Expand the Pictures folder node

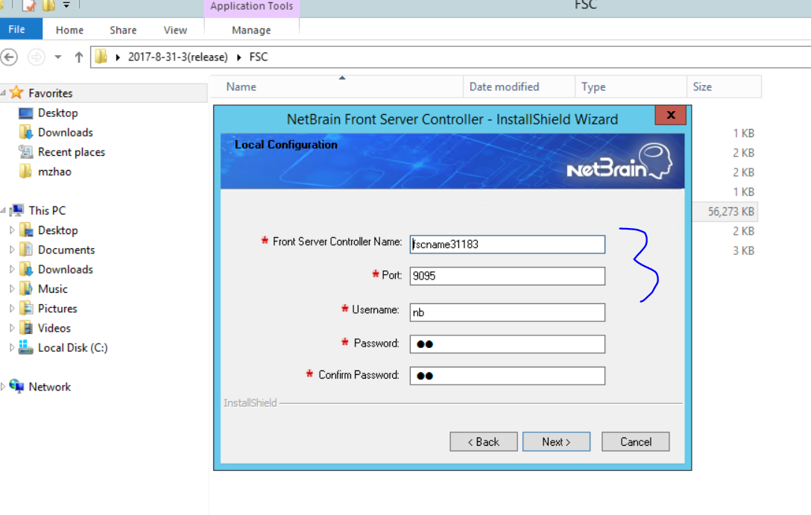click(12, 309)
